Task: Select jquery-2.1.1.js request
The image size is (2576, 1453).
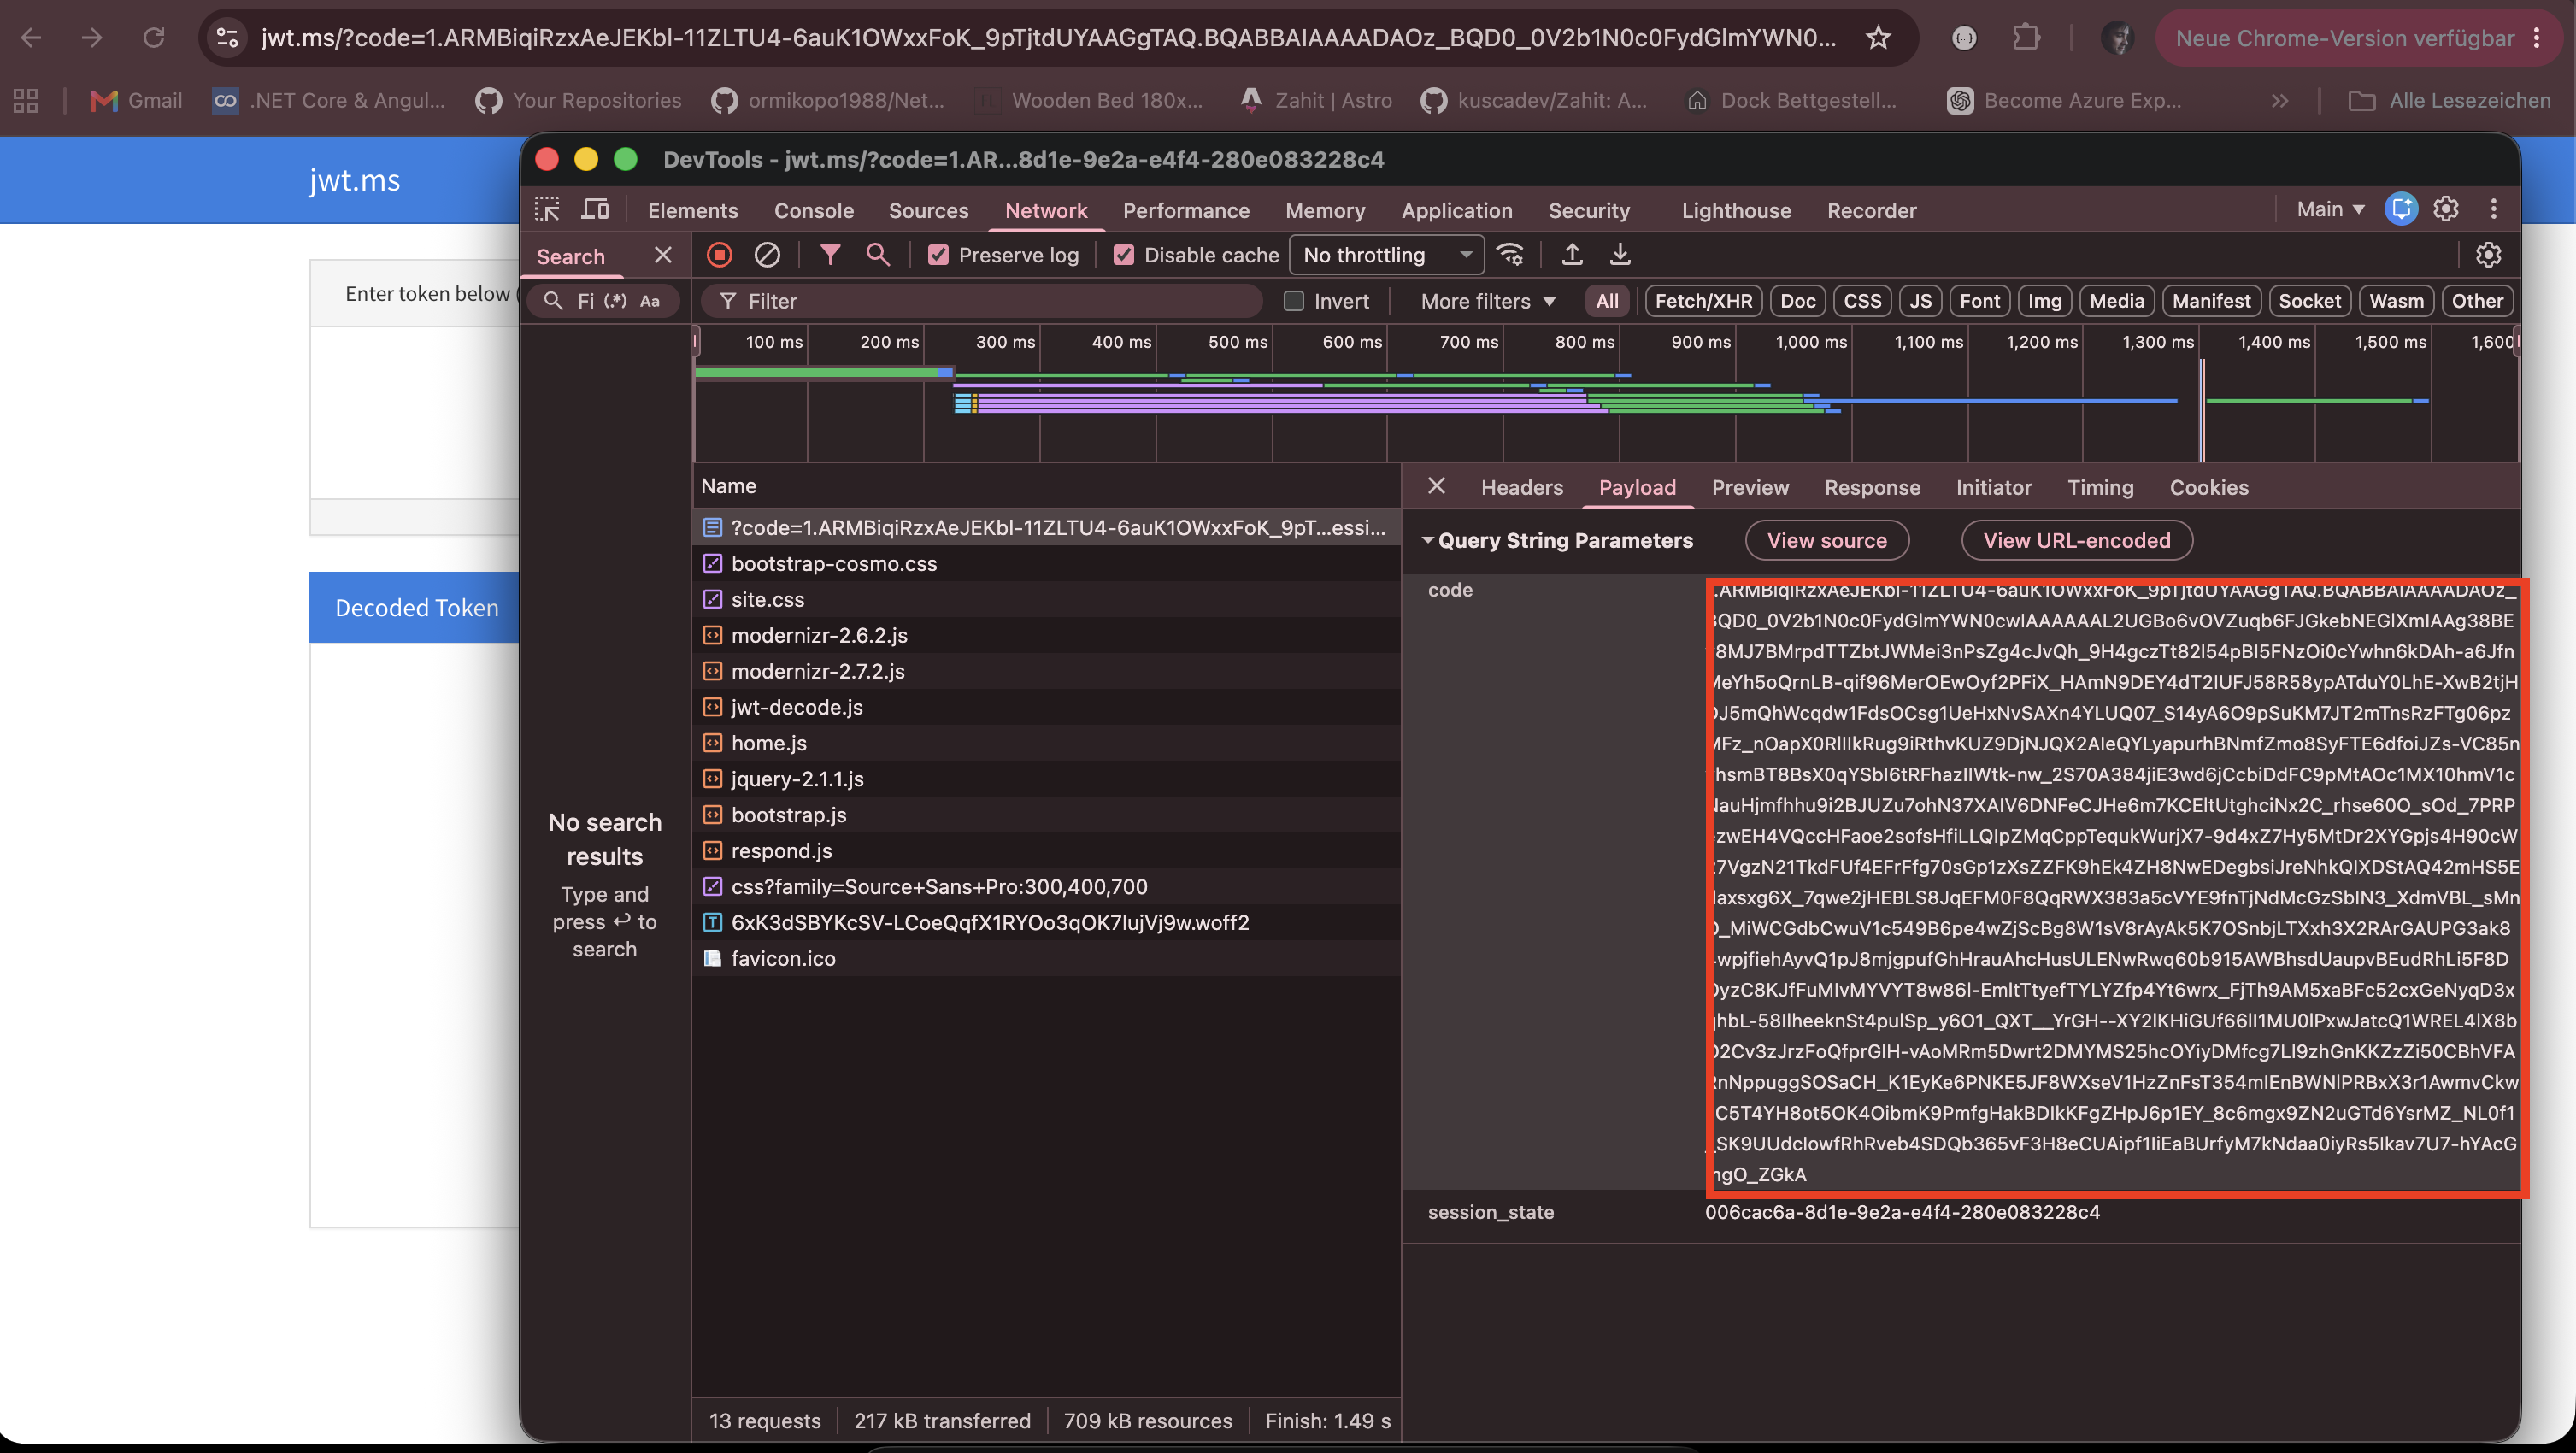Action: pyautogui.click(x=1045, y=779)
